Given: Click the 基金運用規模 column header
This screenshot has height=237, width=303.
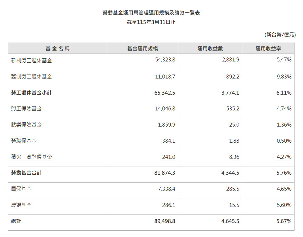Looking at the screenshot, I should [143, 48].
